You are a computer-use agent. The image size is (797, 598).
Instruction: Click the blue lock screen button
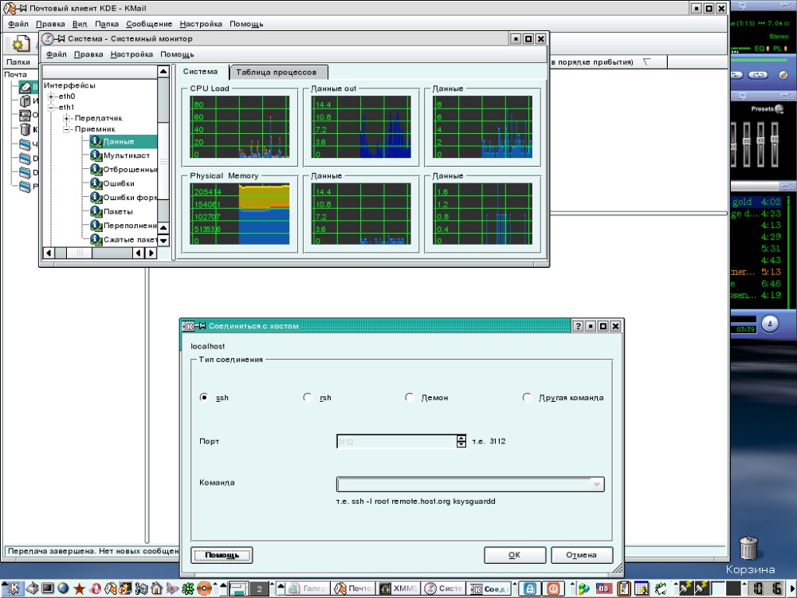(530, 589)
